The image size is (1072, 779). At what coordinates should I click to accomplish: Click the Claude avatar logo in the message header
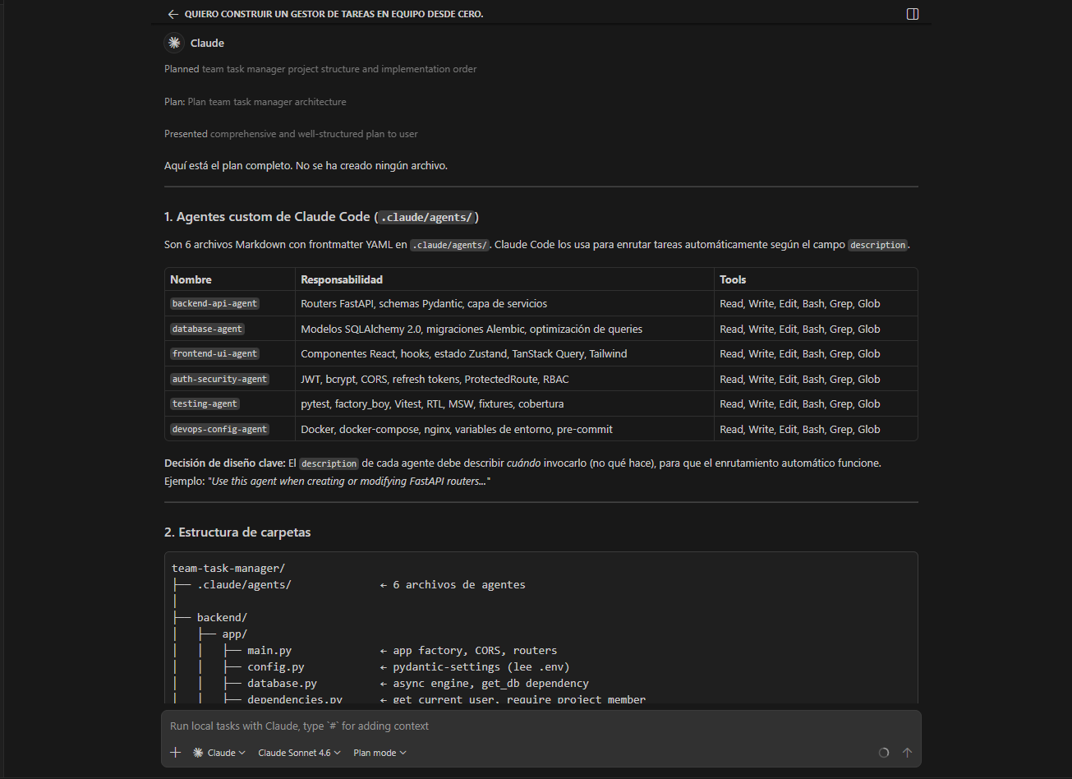click(x=173, y=43)
